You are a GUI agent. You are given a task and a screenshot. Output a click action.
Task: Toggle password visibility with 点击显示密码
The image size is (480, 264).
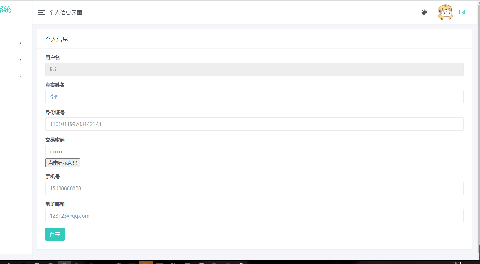(x=63, y=163)
